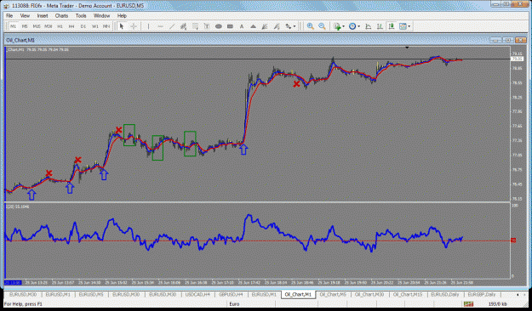Toggle the MN timeframe button

106,26
